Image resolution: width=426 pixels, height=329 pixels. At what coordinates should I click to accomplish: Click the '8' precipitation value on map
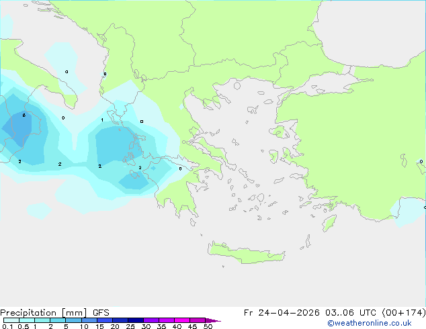(24, 115)
